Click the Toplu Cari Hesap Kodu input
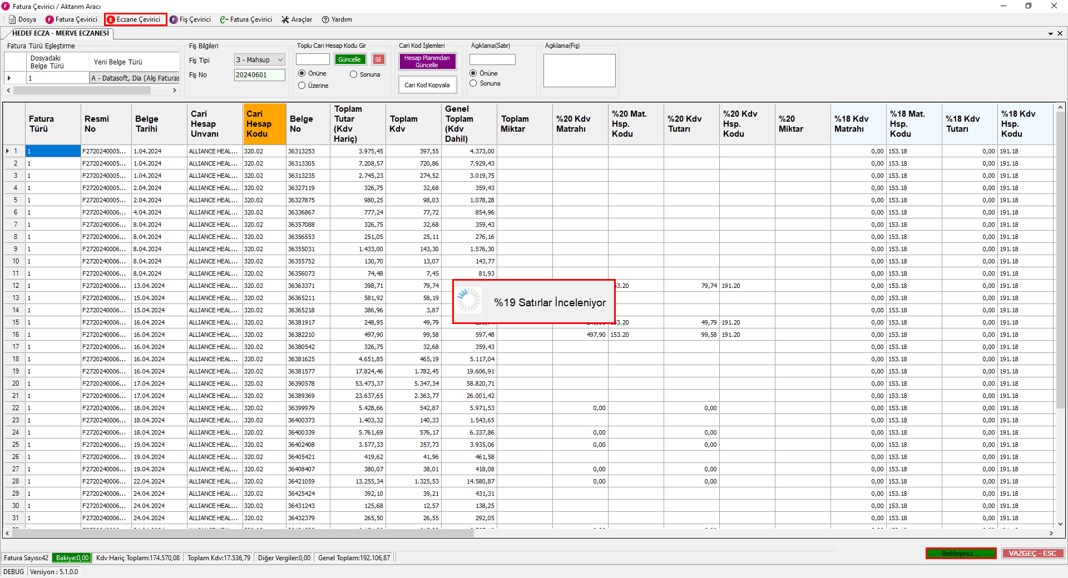This screenshot has width=1068, height=578. 313,59
